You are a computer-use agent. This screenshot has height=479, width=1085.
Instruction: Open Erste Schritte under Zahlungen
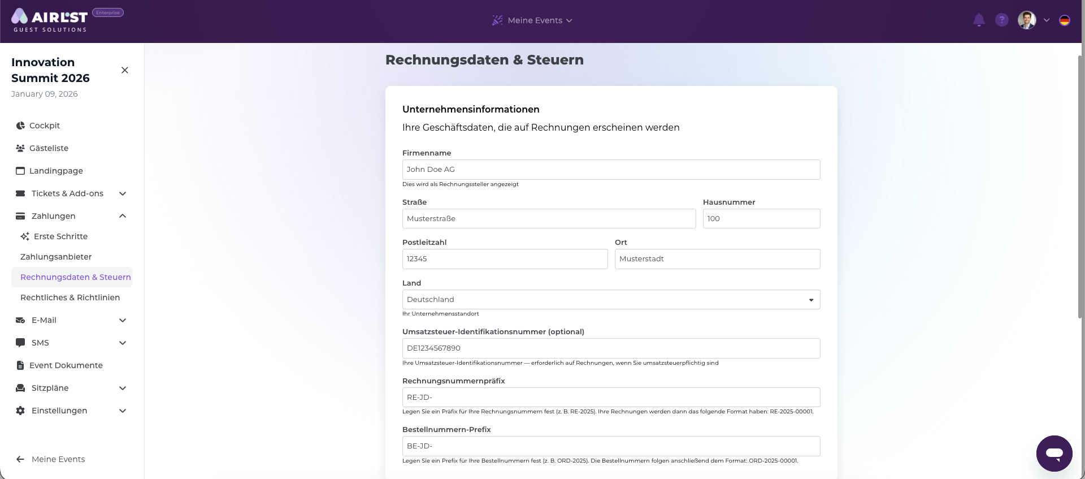click(x=60, y=236)
